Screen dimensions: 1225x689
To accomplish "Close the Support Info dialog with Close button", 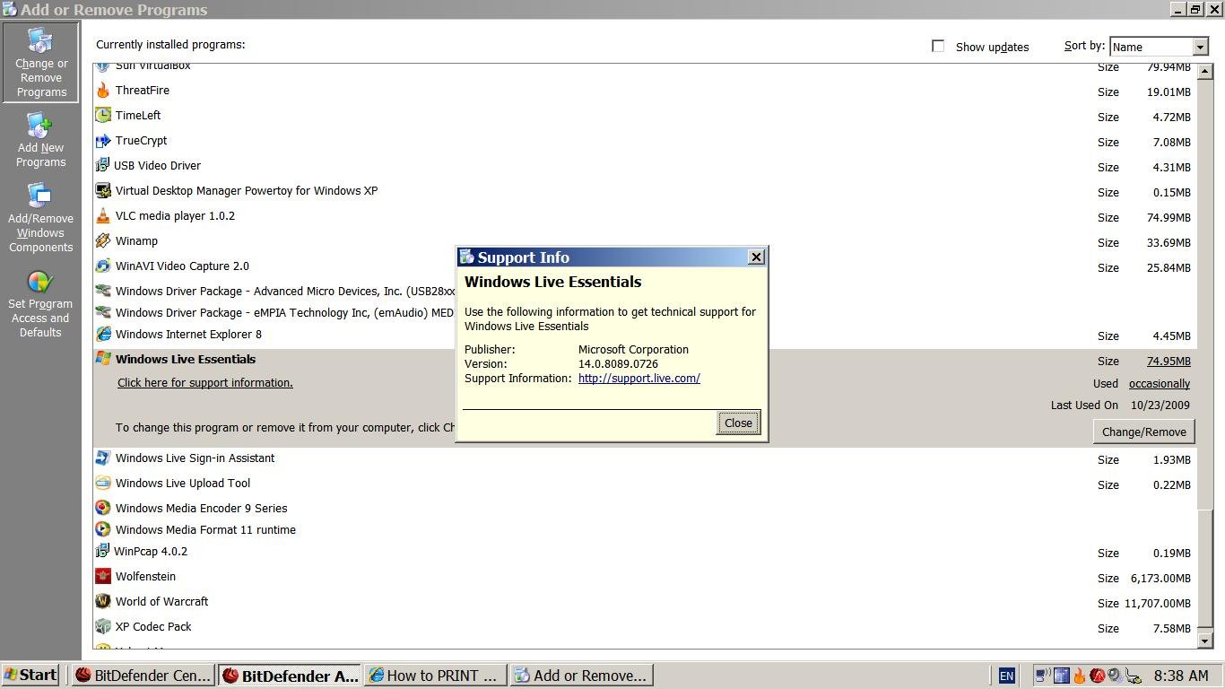I will click(x=738, y=423).
